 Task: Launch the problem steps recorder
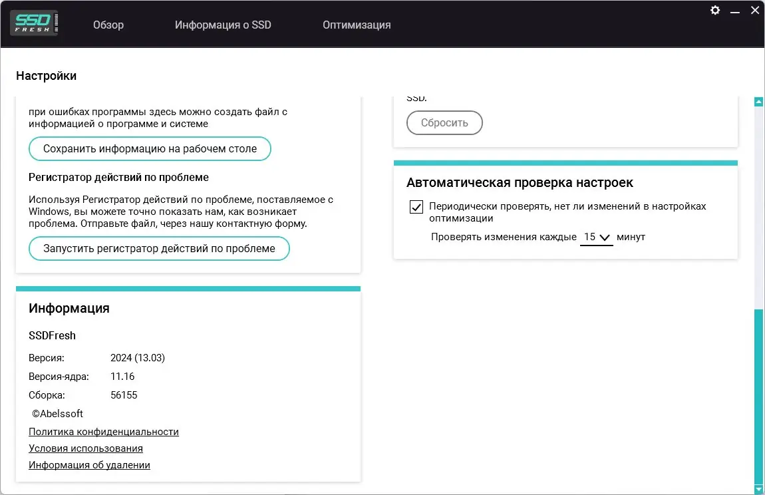pyautogui.click(x=158, y=248)
